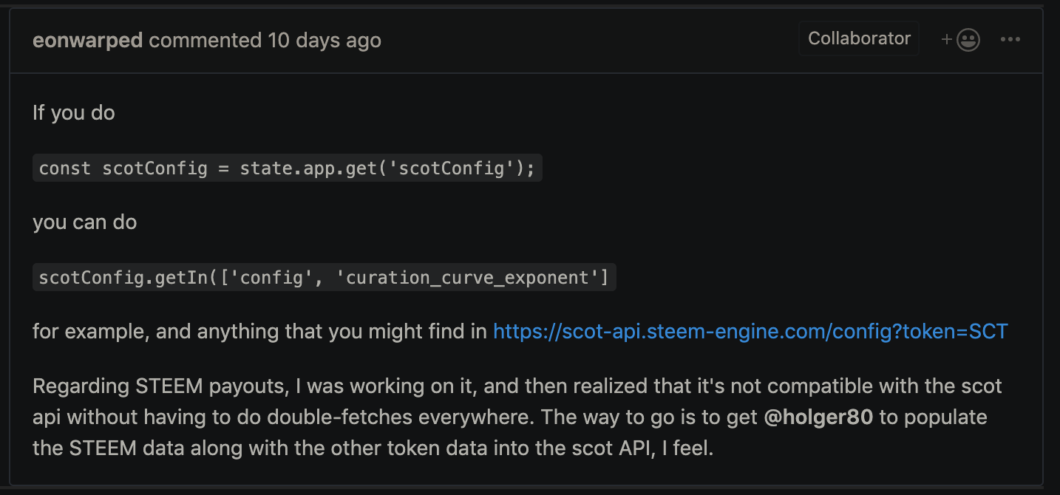Open the three-dot comment options menu
1060x495 pixels.
[x=1010, y=39]
